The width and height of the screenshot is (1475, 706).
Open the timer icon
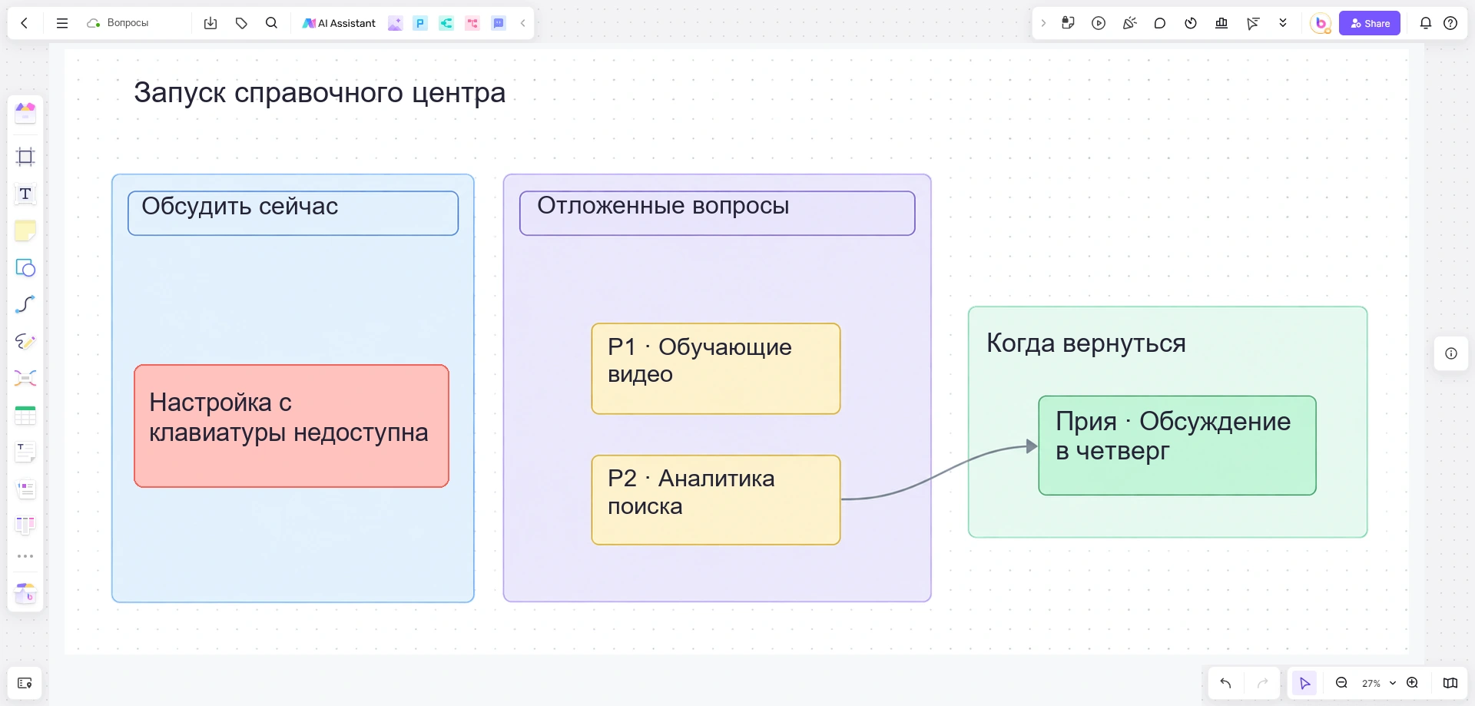(1191, 23)
